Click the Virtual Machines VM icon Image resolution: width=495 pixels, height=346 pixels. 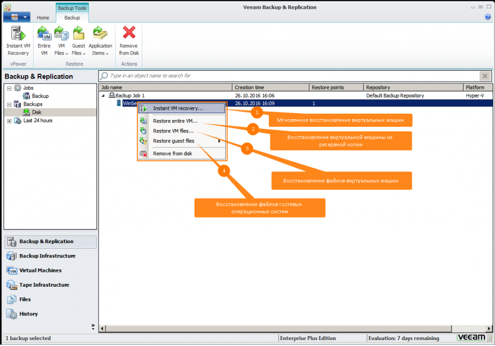(x=12, y=270)
